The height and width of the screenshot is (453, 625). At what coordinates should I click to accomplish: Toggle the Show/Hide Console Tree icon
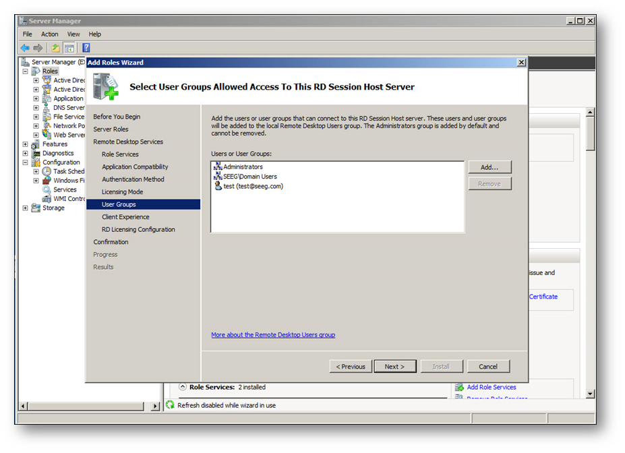coord(69,48)
